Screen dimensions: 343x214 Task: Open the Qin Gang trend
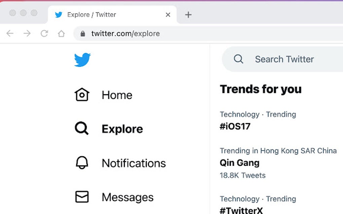coord(239,163)
